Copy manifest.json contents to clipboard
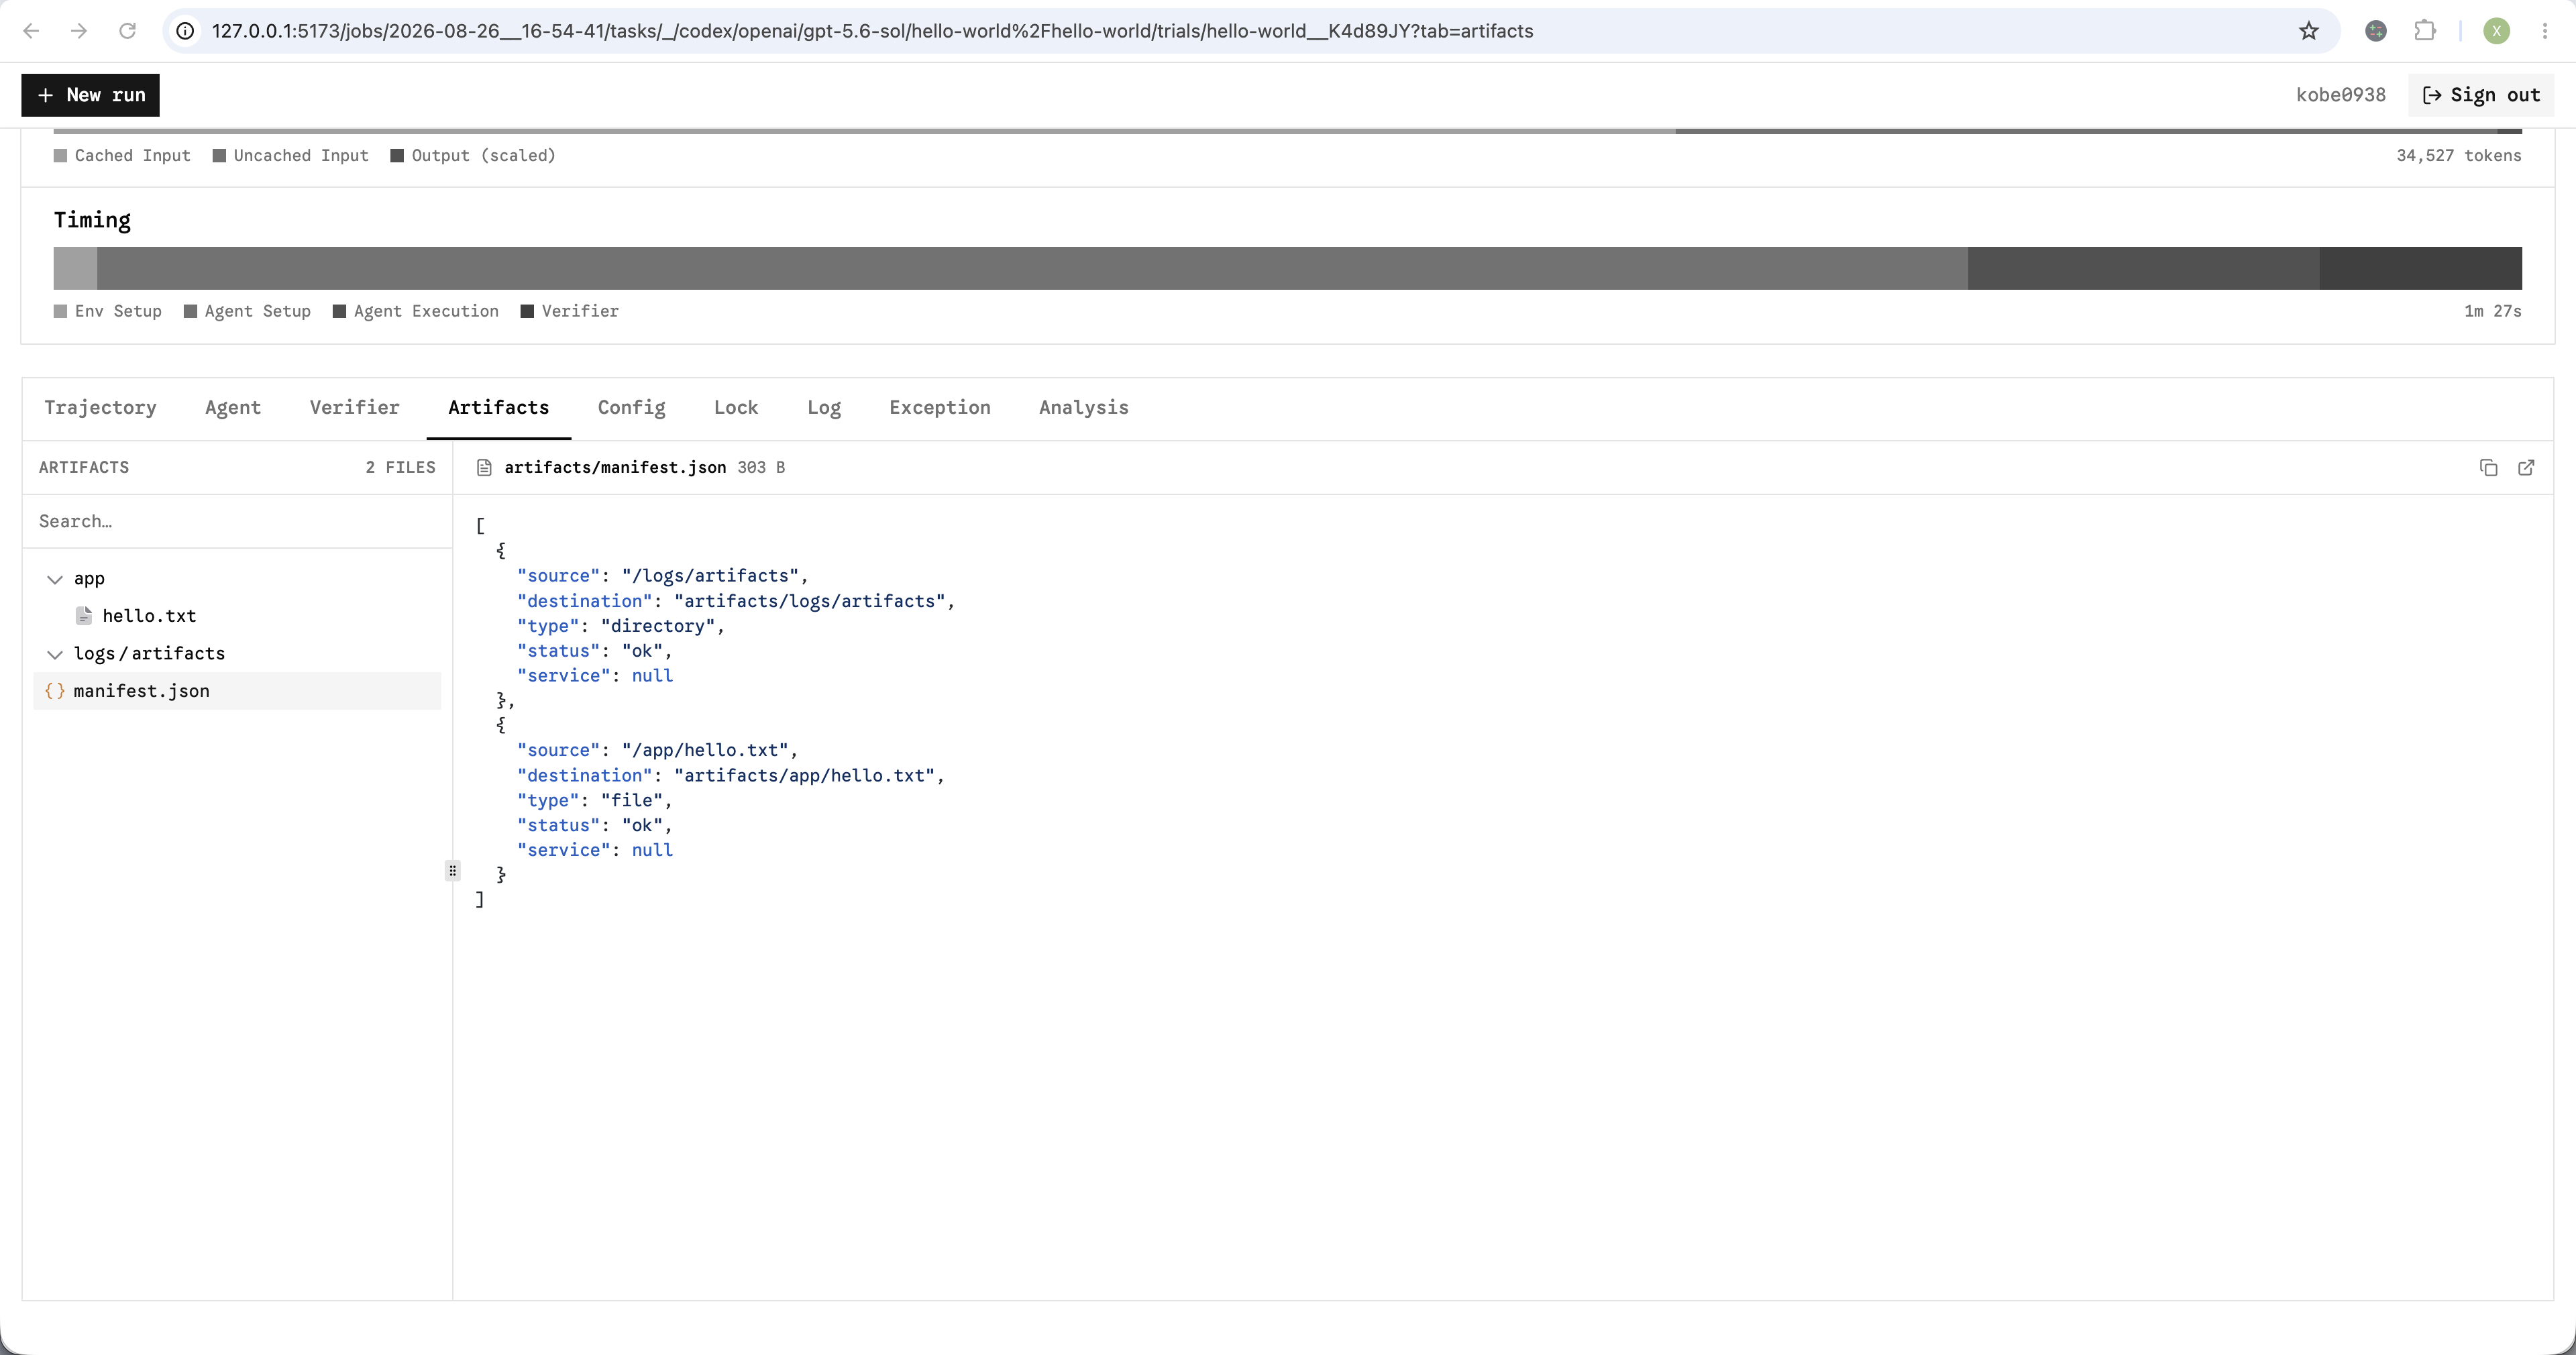2576x1355 pixels. (x=2489, y=468)
